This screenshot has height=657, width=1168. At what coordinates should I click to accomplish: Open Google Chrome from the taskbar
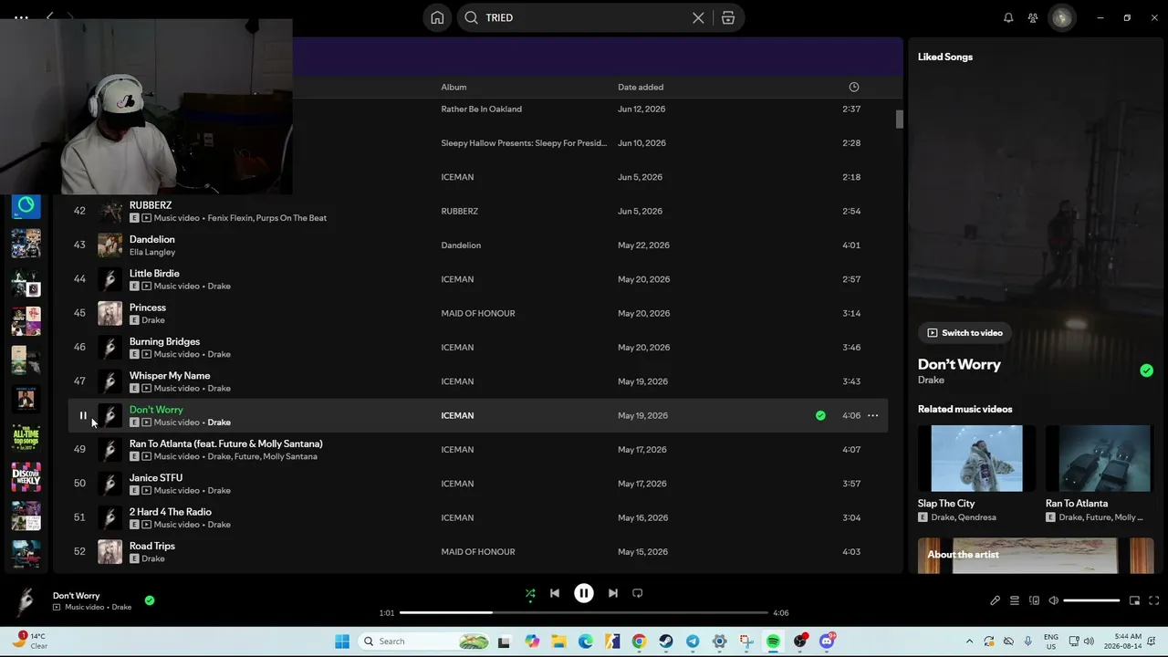[639, 641]
